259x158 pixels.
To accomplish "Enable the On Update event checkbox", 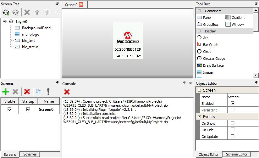I will [233, 136].
